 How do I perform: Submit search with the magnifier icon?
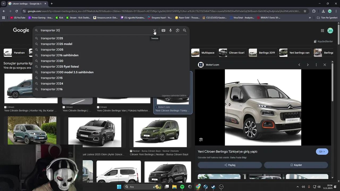185,31
